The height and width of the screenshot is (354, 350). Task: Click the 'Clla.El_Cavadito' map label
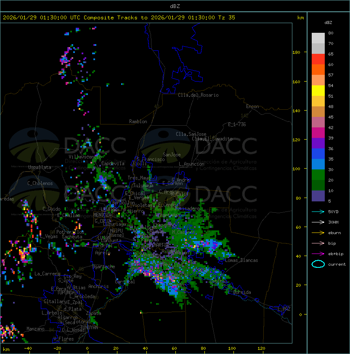pyautogui.click(x=212, y=139)
